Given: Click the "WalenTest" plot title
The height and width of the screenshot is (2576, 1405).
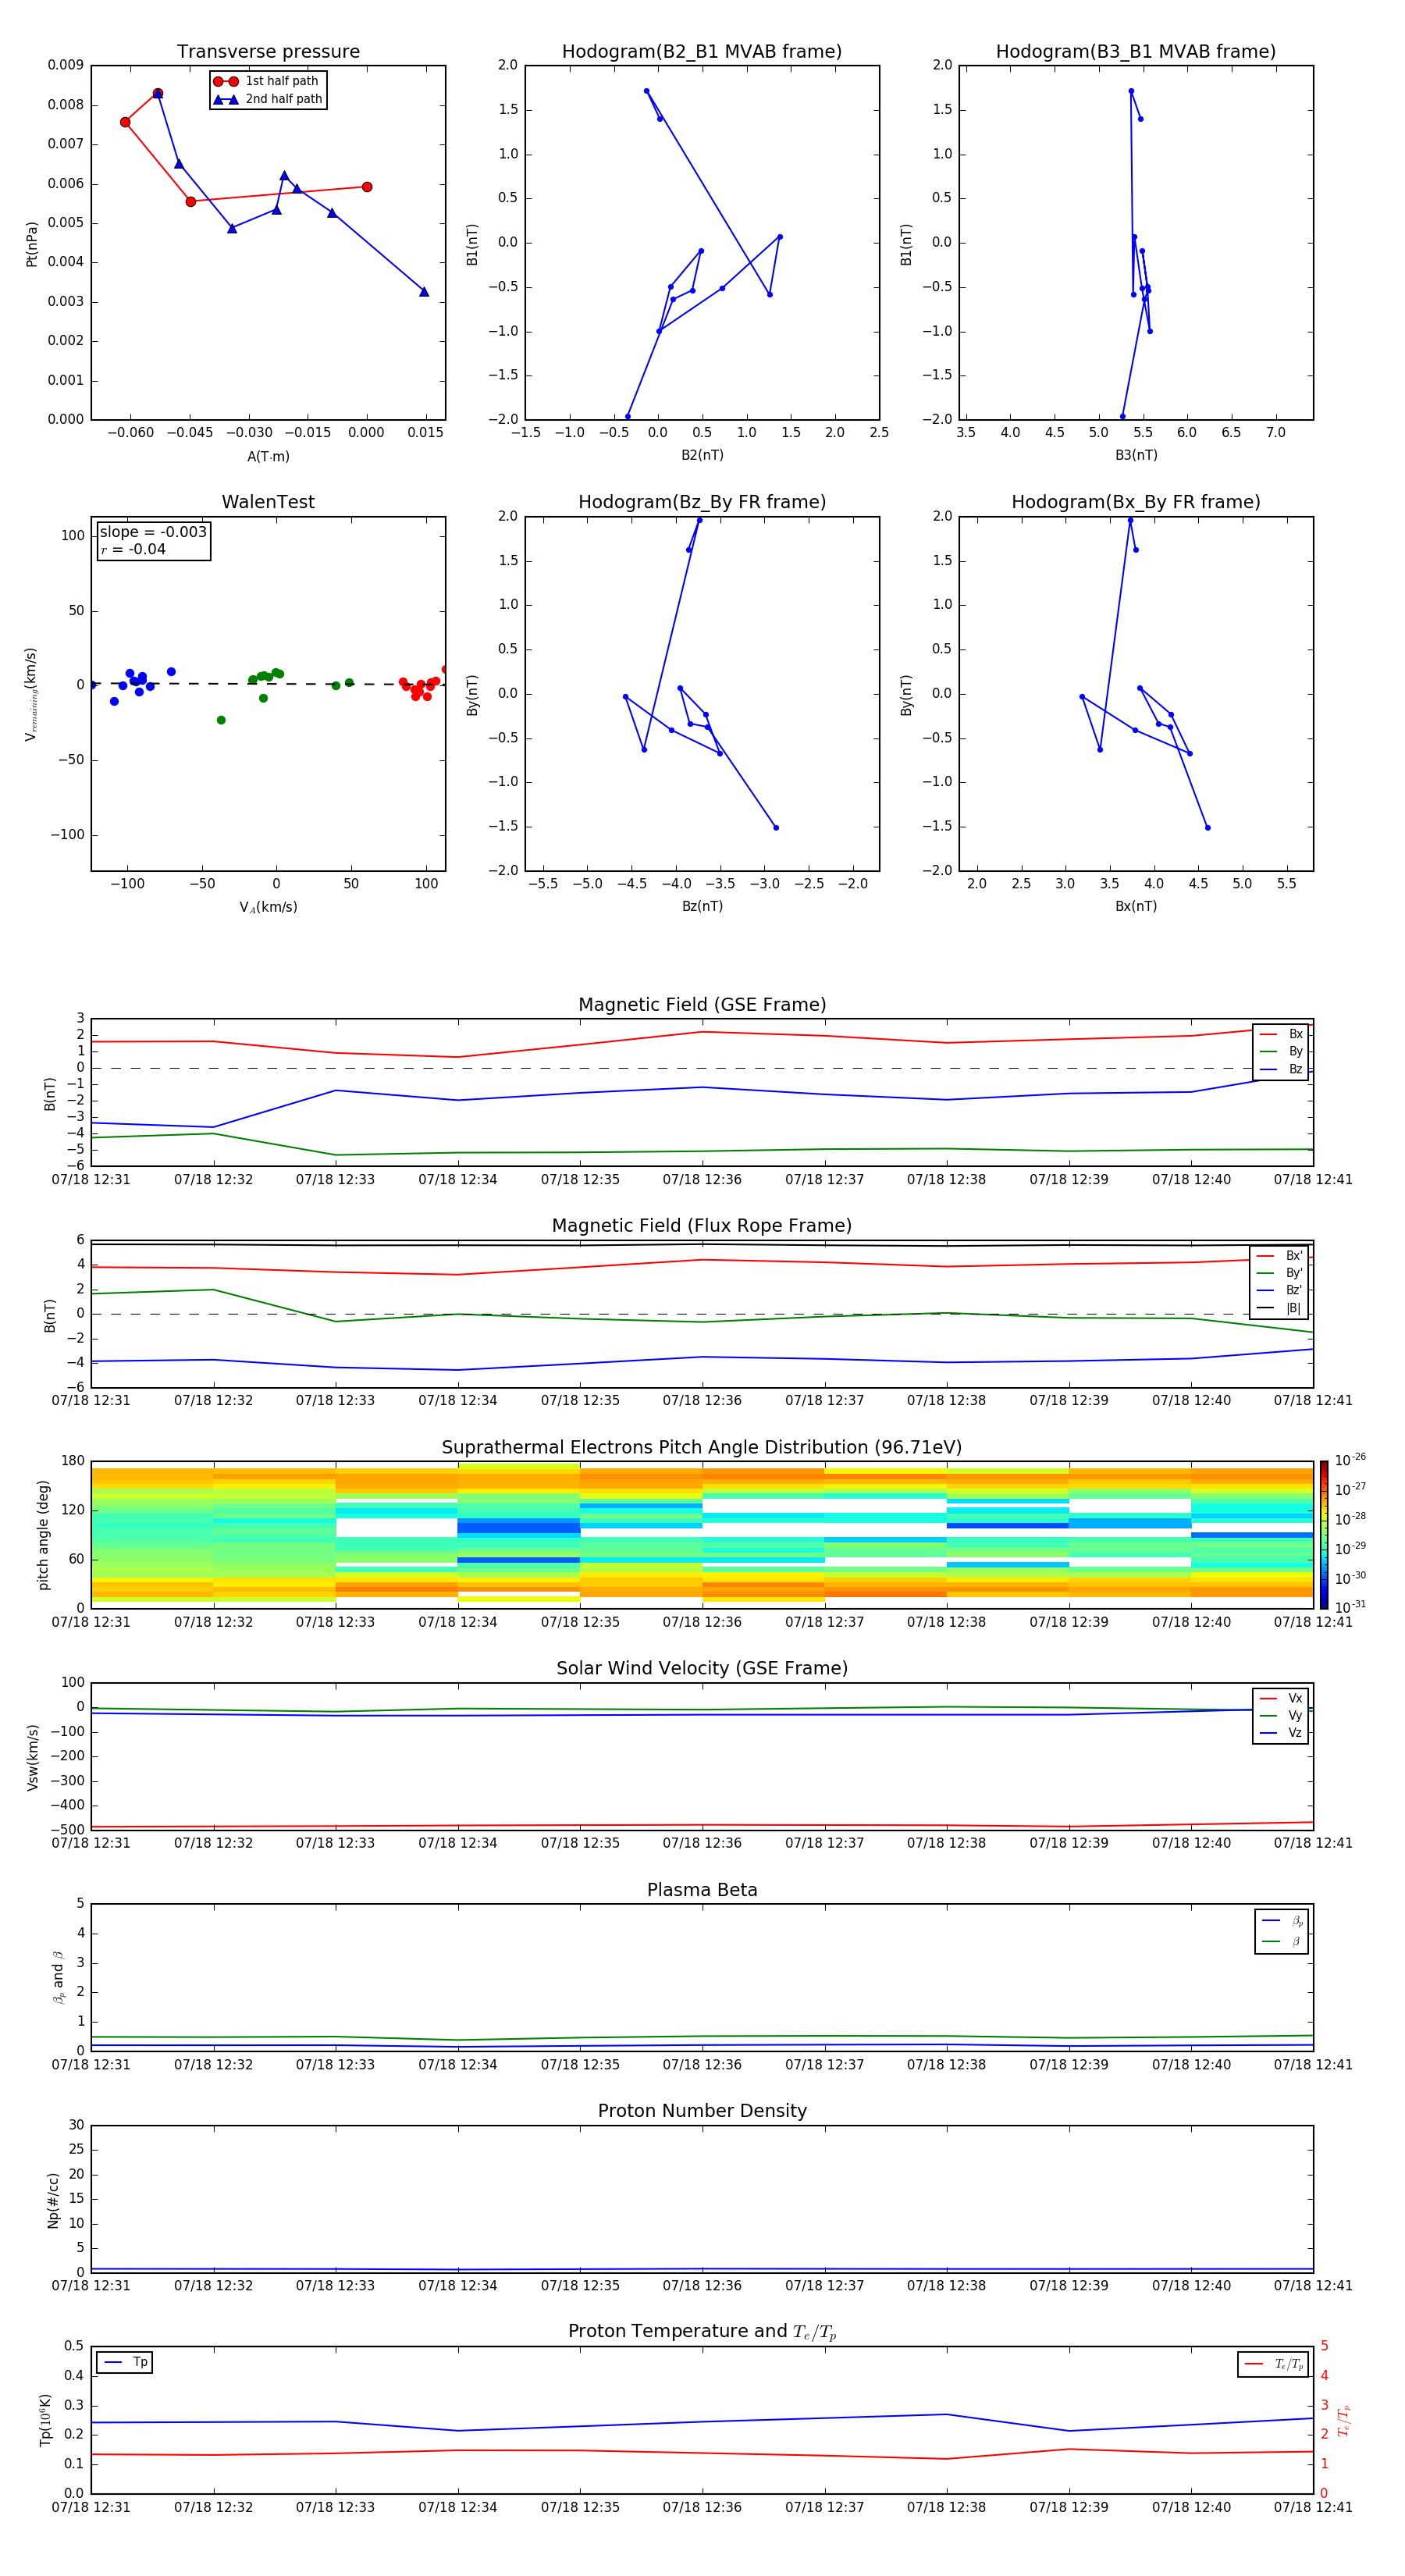Looking at the screenshot, I should click(268, 502).
